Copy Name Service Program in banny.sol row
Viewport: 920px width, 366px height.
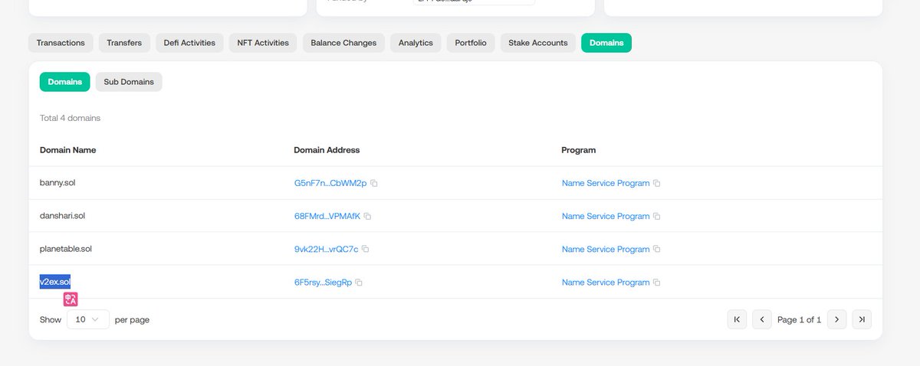pos(657,184)
